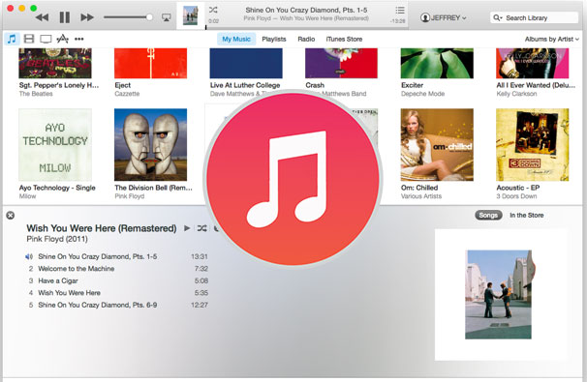The height and width of the screenshot is (382, 587).
Task: Skip back to previous track
Action: [42, 17]
